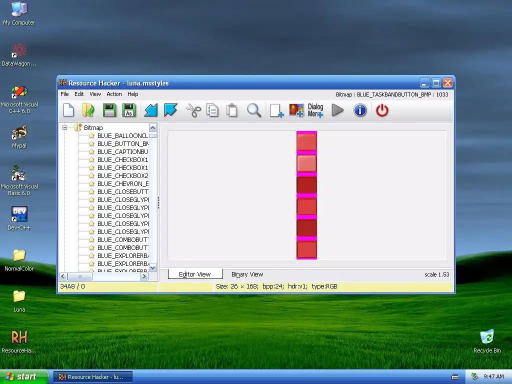Click the red power exit icon
Screen dimensions: 512x384
click(x=381, y=110)
